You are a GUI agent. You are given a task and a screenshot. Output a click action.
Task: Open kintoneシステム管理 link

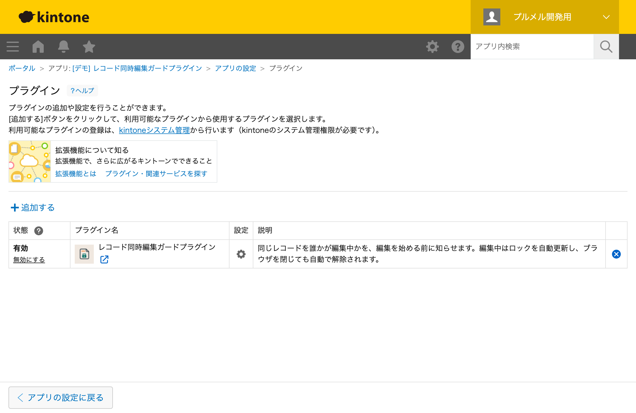154,130
